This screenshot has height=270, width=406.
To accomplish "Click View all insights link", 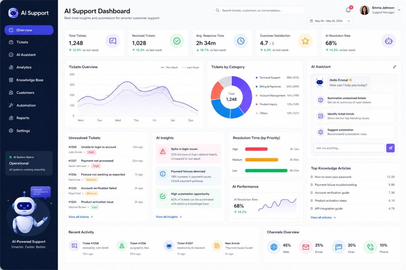I will coord(168,217).
